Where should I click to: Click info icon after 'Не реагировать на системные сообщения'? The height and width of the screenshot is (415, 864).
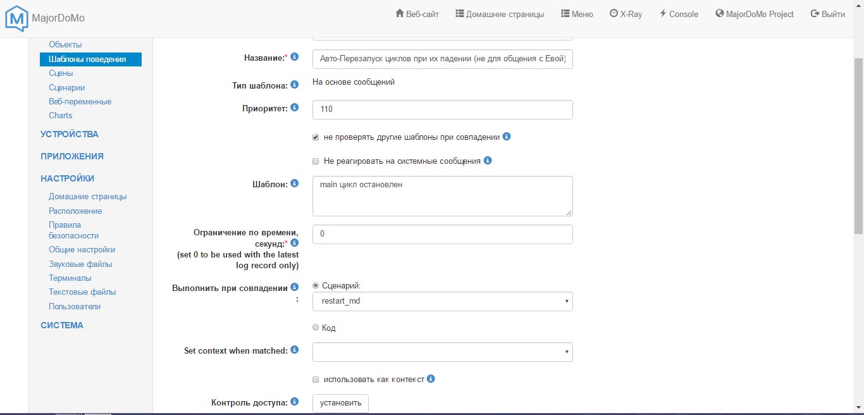pos(488,161)
